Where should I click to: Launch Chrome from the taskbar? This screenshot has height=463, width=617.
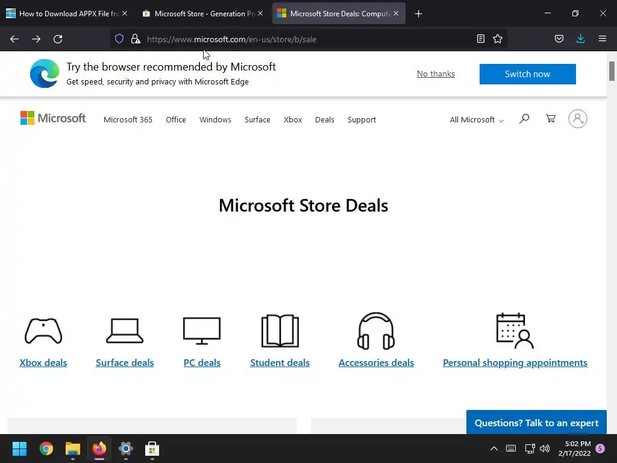(46, 449)
